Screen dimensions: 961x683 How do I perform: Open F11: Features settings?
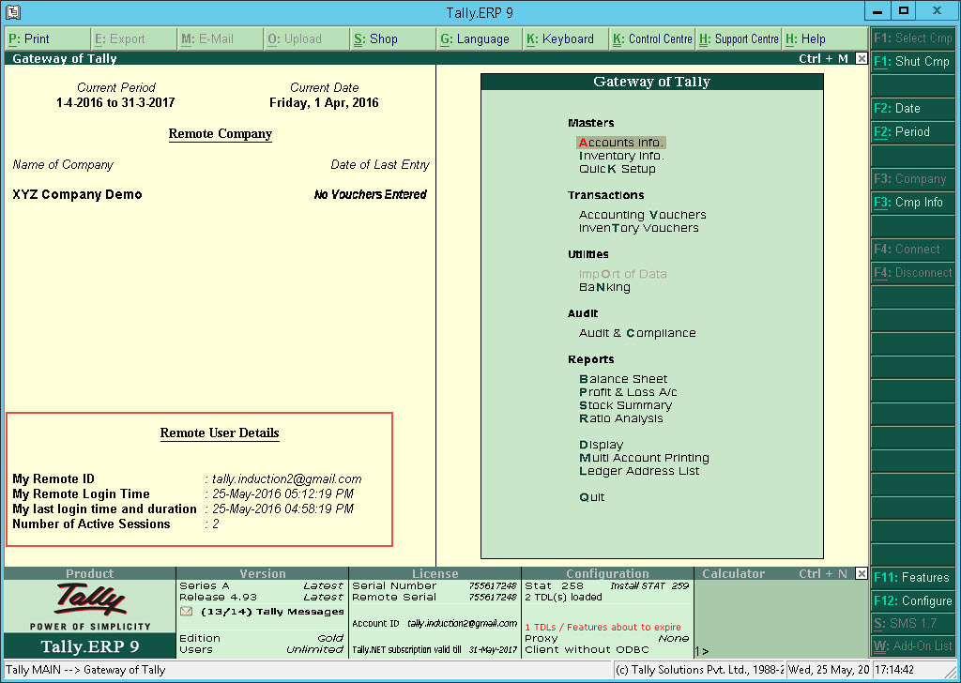911,577
